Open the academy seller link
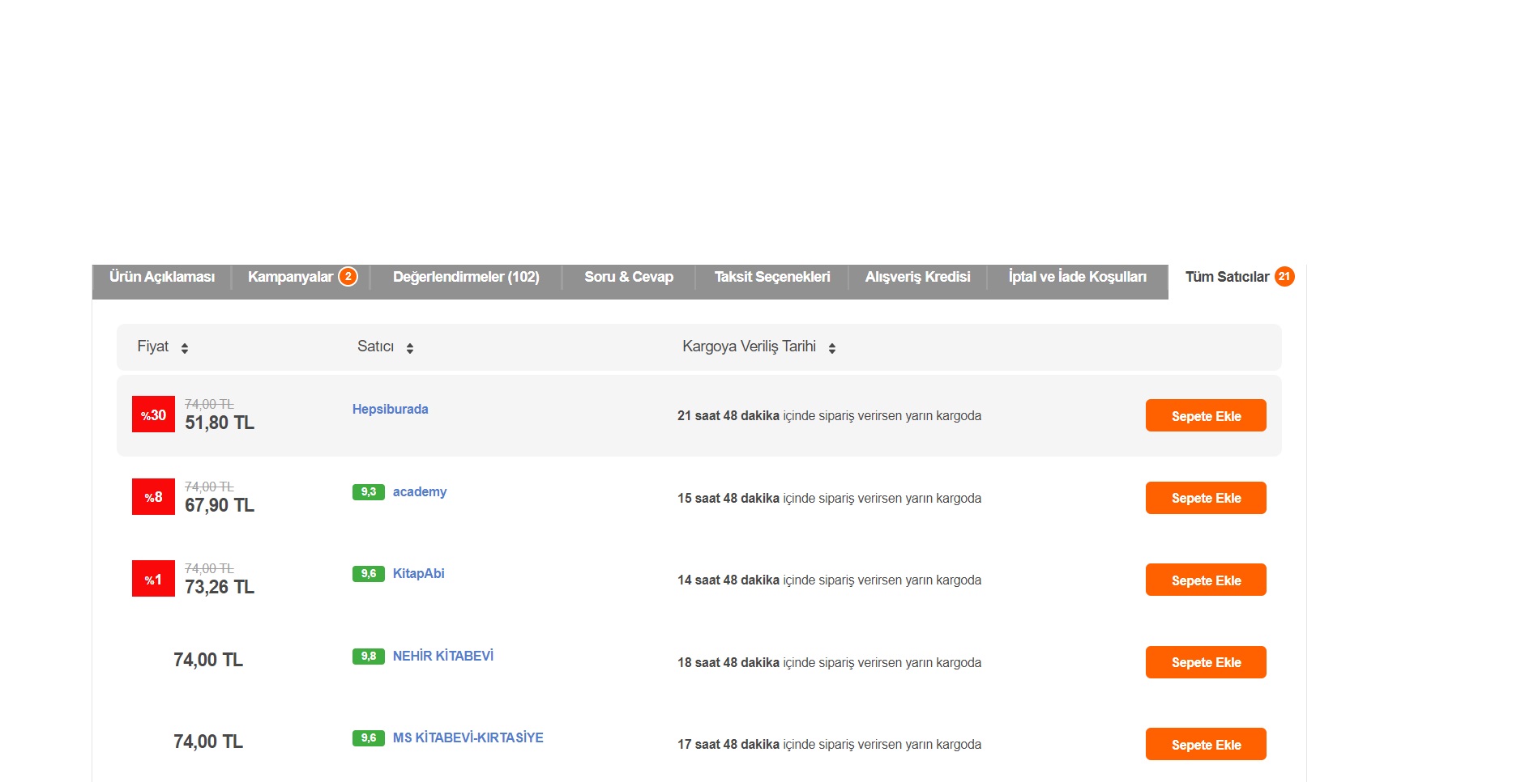This screenshot has width=1538, height=782. click(x=420, y=492)
